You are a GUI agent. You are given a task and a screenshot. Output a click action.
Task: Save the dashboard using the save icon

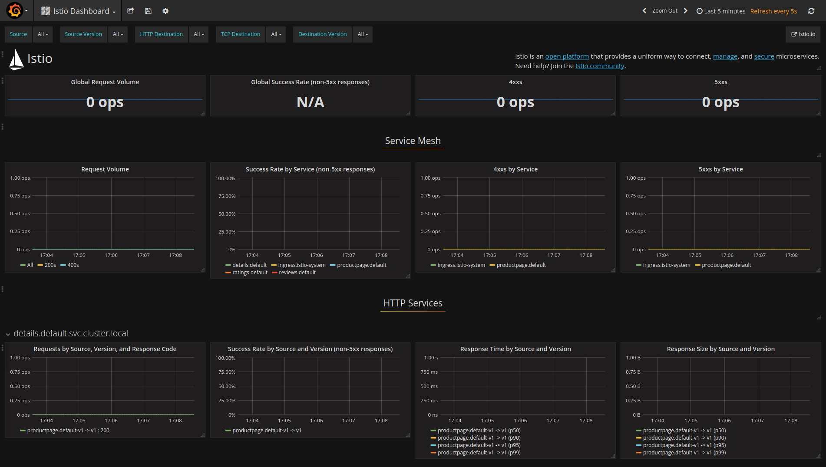point(148,10)
